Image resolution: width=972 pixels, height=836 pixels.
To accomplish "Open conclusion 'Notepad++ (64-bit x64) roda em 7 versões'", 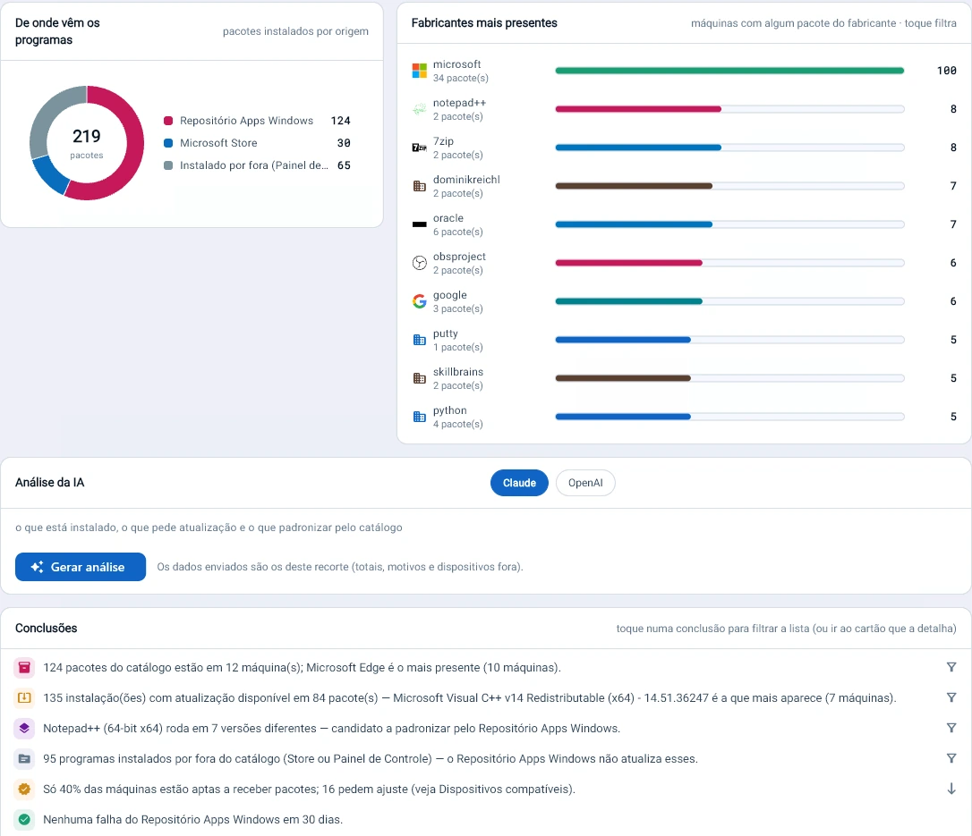I will [332, 728].
